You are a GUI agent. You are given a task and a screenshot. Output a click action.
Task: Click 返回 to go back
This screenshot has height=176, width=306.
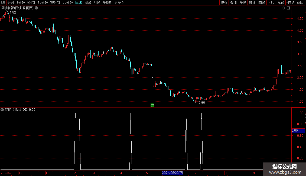click(x=300, y=2)
